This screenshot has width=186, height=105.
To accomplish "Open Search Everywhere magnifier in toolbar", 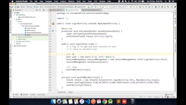I will [172, 7].
